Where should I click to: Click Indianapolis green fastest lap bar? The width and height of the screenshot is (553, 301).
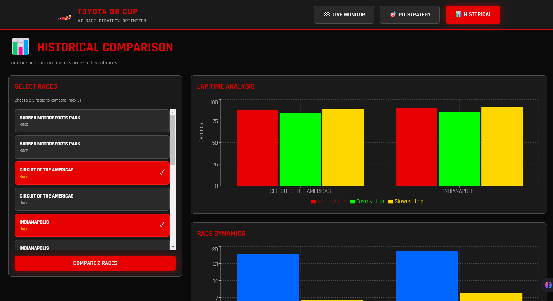(459, 149)
